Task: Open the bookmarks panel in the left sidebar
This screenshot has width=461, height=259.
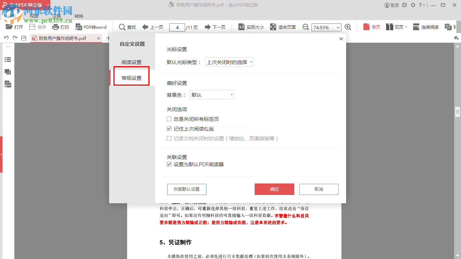Action: [8, 59]
